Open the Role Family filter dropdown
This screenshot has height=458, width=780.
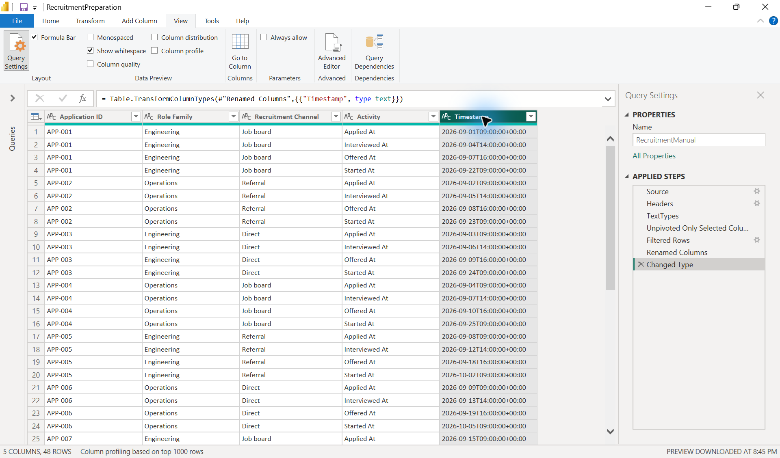click(233, 117)
